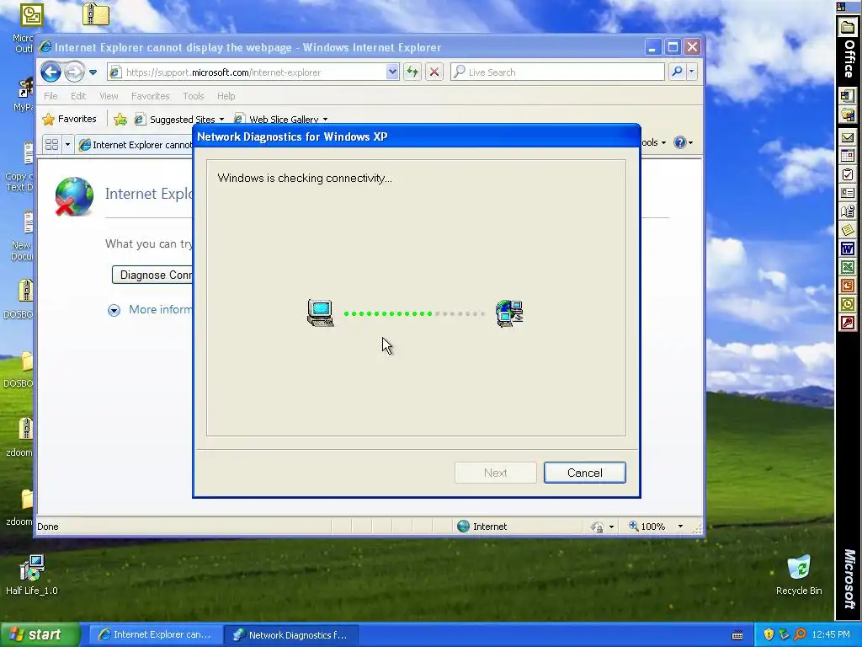Select the Half Life_1.0 desktop icon
This screenshot has height=647, width=862.
(x=31, y=575)
